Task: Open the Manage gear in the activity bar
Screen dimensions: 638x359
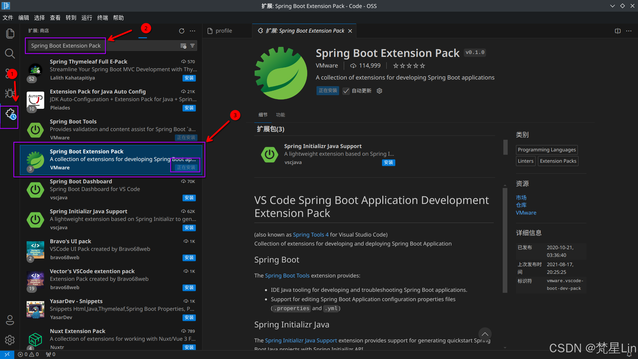Action: pos(10,340)
